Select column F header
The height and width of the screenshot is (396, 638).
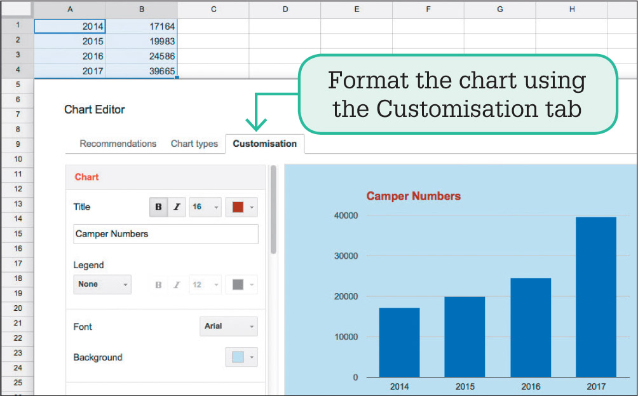[428, 10]
